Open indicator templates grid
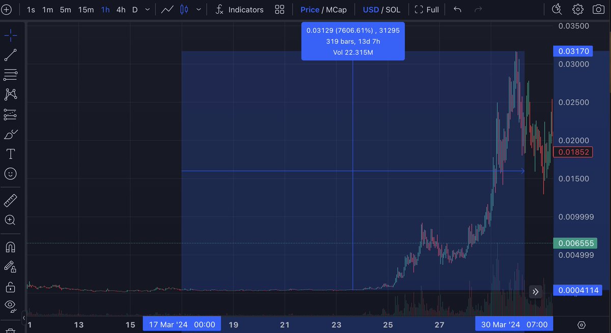 click(280, 10)
